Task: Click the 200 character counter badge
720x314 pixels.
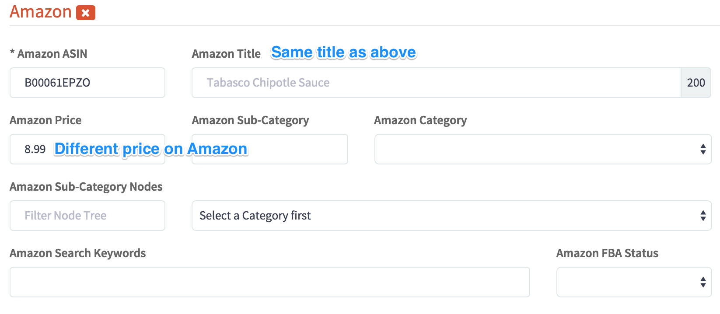Action: click(x=696, y=83)
